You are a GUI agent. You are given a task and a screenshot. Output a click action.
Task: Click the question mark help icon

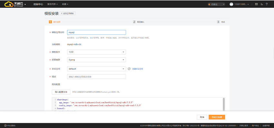tap(267, 4)
